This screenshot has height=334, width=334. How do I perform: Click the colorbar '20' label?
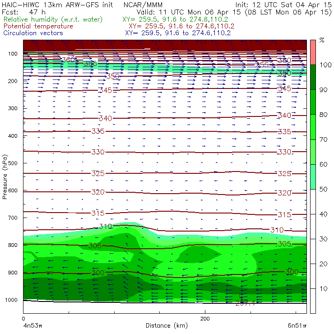pyautogui.click(x=323, y=264)
